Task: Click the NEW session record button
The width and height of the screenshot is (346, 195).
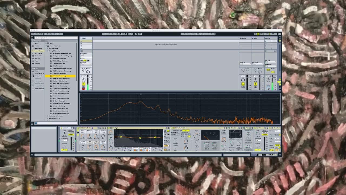Action: [x=139, y=34]
